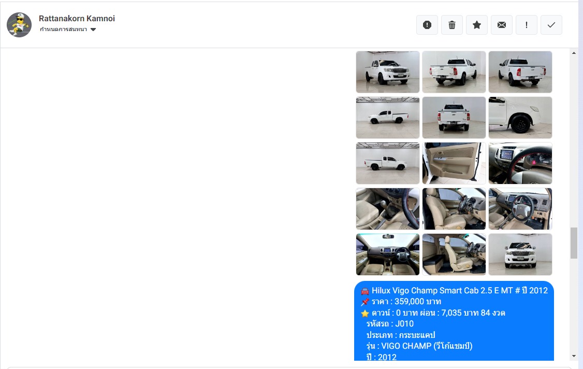Mark conversation as unread with envelope icon

(x=502, y=25)
